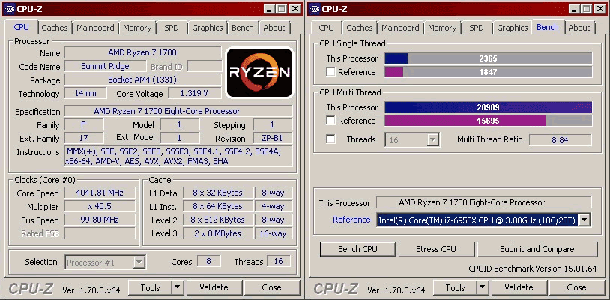Open Processor #1 selection dropdown
Image resolution: width=610 pixels, height=300 pixels.
coord(139,262)
